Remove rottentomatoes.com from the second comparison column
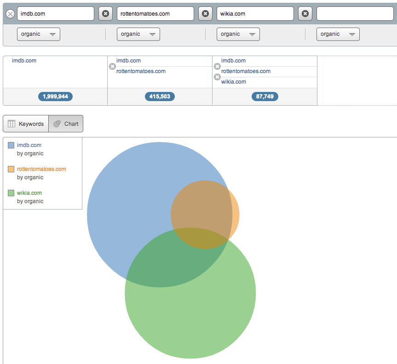The width and height of the screenshot is (397, 364). pos(112,67)
